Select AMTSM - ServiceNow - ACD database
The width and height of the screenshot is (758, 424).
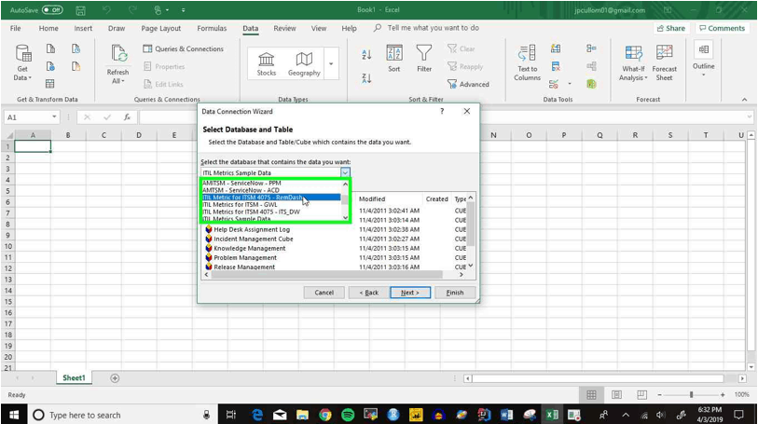[271, 190]
